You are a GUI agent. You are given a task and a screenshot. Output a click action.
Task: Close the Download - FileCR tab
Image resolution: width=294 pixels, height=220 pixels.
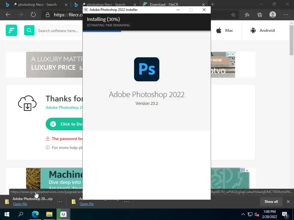[204, 5]
